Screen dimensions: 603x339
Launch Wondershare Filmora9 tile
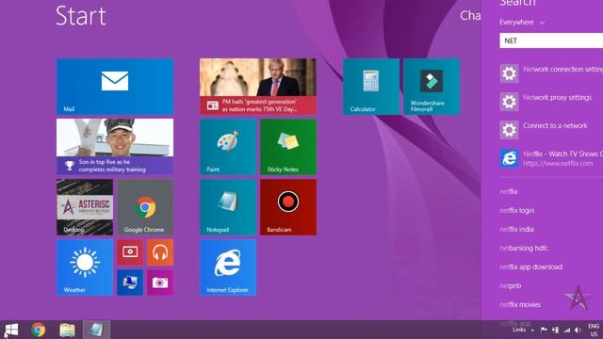tap(432, 87)
